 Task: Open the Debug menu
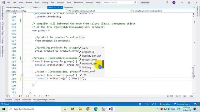45,2
